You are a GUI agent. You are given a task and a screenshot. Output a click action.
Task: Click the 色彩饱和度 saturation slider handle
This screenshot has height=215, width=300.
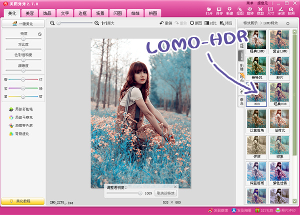click(x=23, y=60)
